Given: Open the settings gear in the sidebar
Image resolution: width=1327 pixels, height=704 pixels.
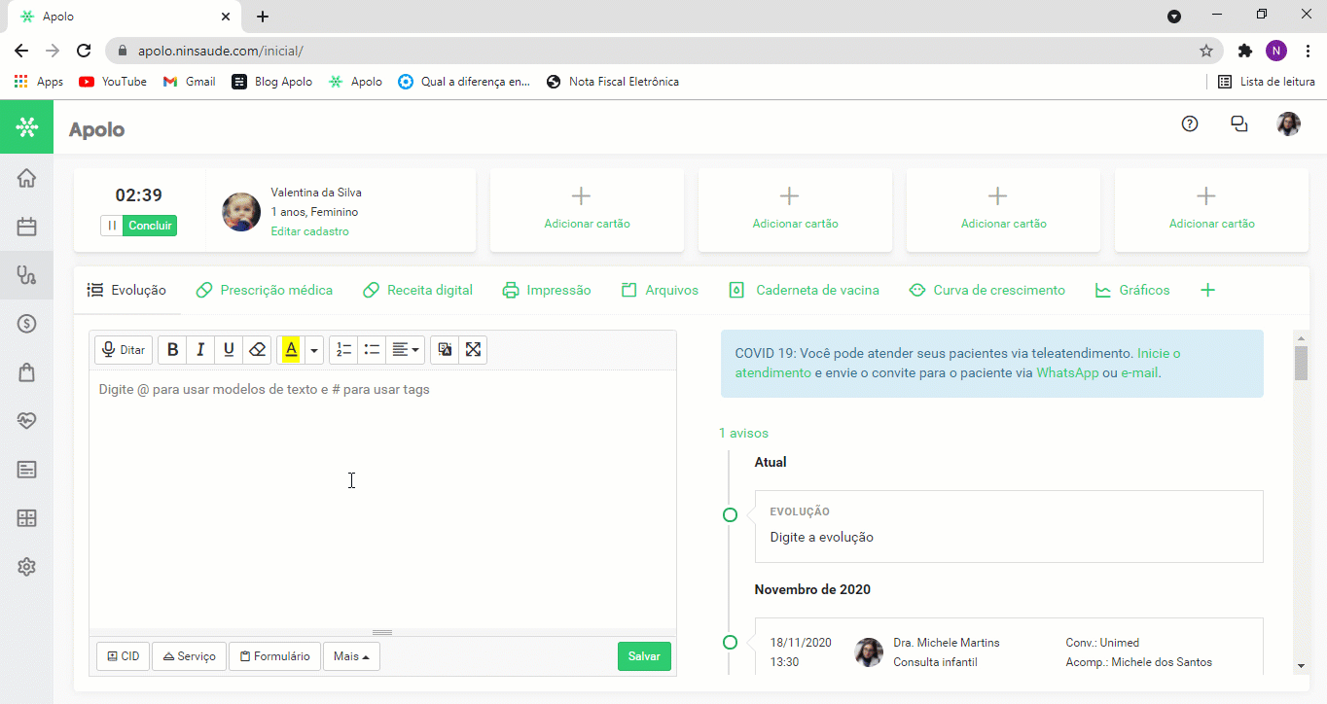Looking at the screenshot, I should click(26, 567).
